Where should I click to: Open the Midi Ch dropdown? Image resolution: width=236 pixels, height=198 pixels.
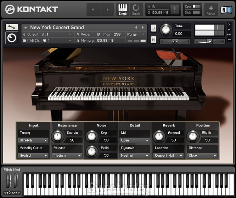[x=48, y=40]
